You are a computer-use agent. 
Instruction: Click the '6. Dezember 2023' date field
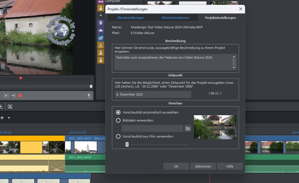[x=153, y=94]
